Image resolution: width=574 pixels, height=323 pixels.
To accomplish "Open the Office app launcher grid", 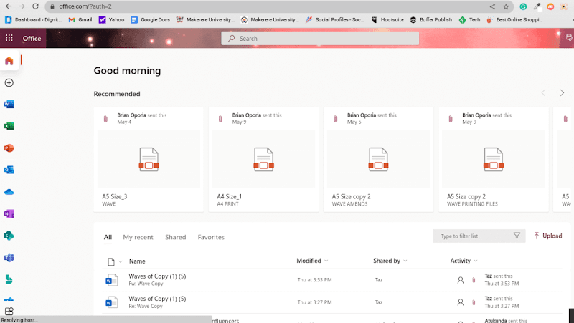I will tap(9, 38).
